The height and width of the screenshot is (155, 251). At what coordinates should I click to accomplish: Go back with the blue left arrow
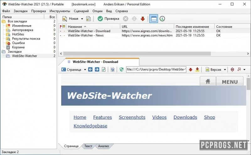coord(90,69)
